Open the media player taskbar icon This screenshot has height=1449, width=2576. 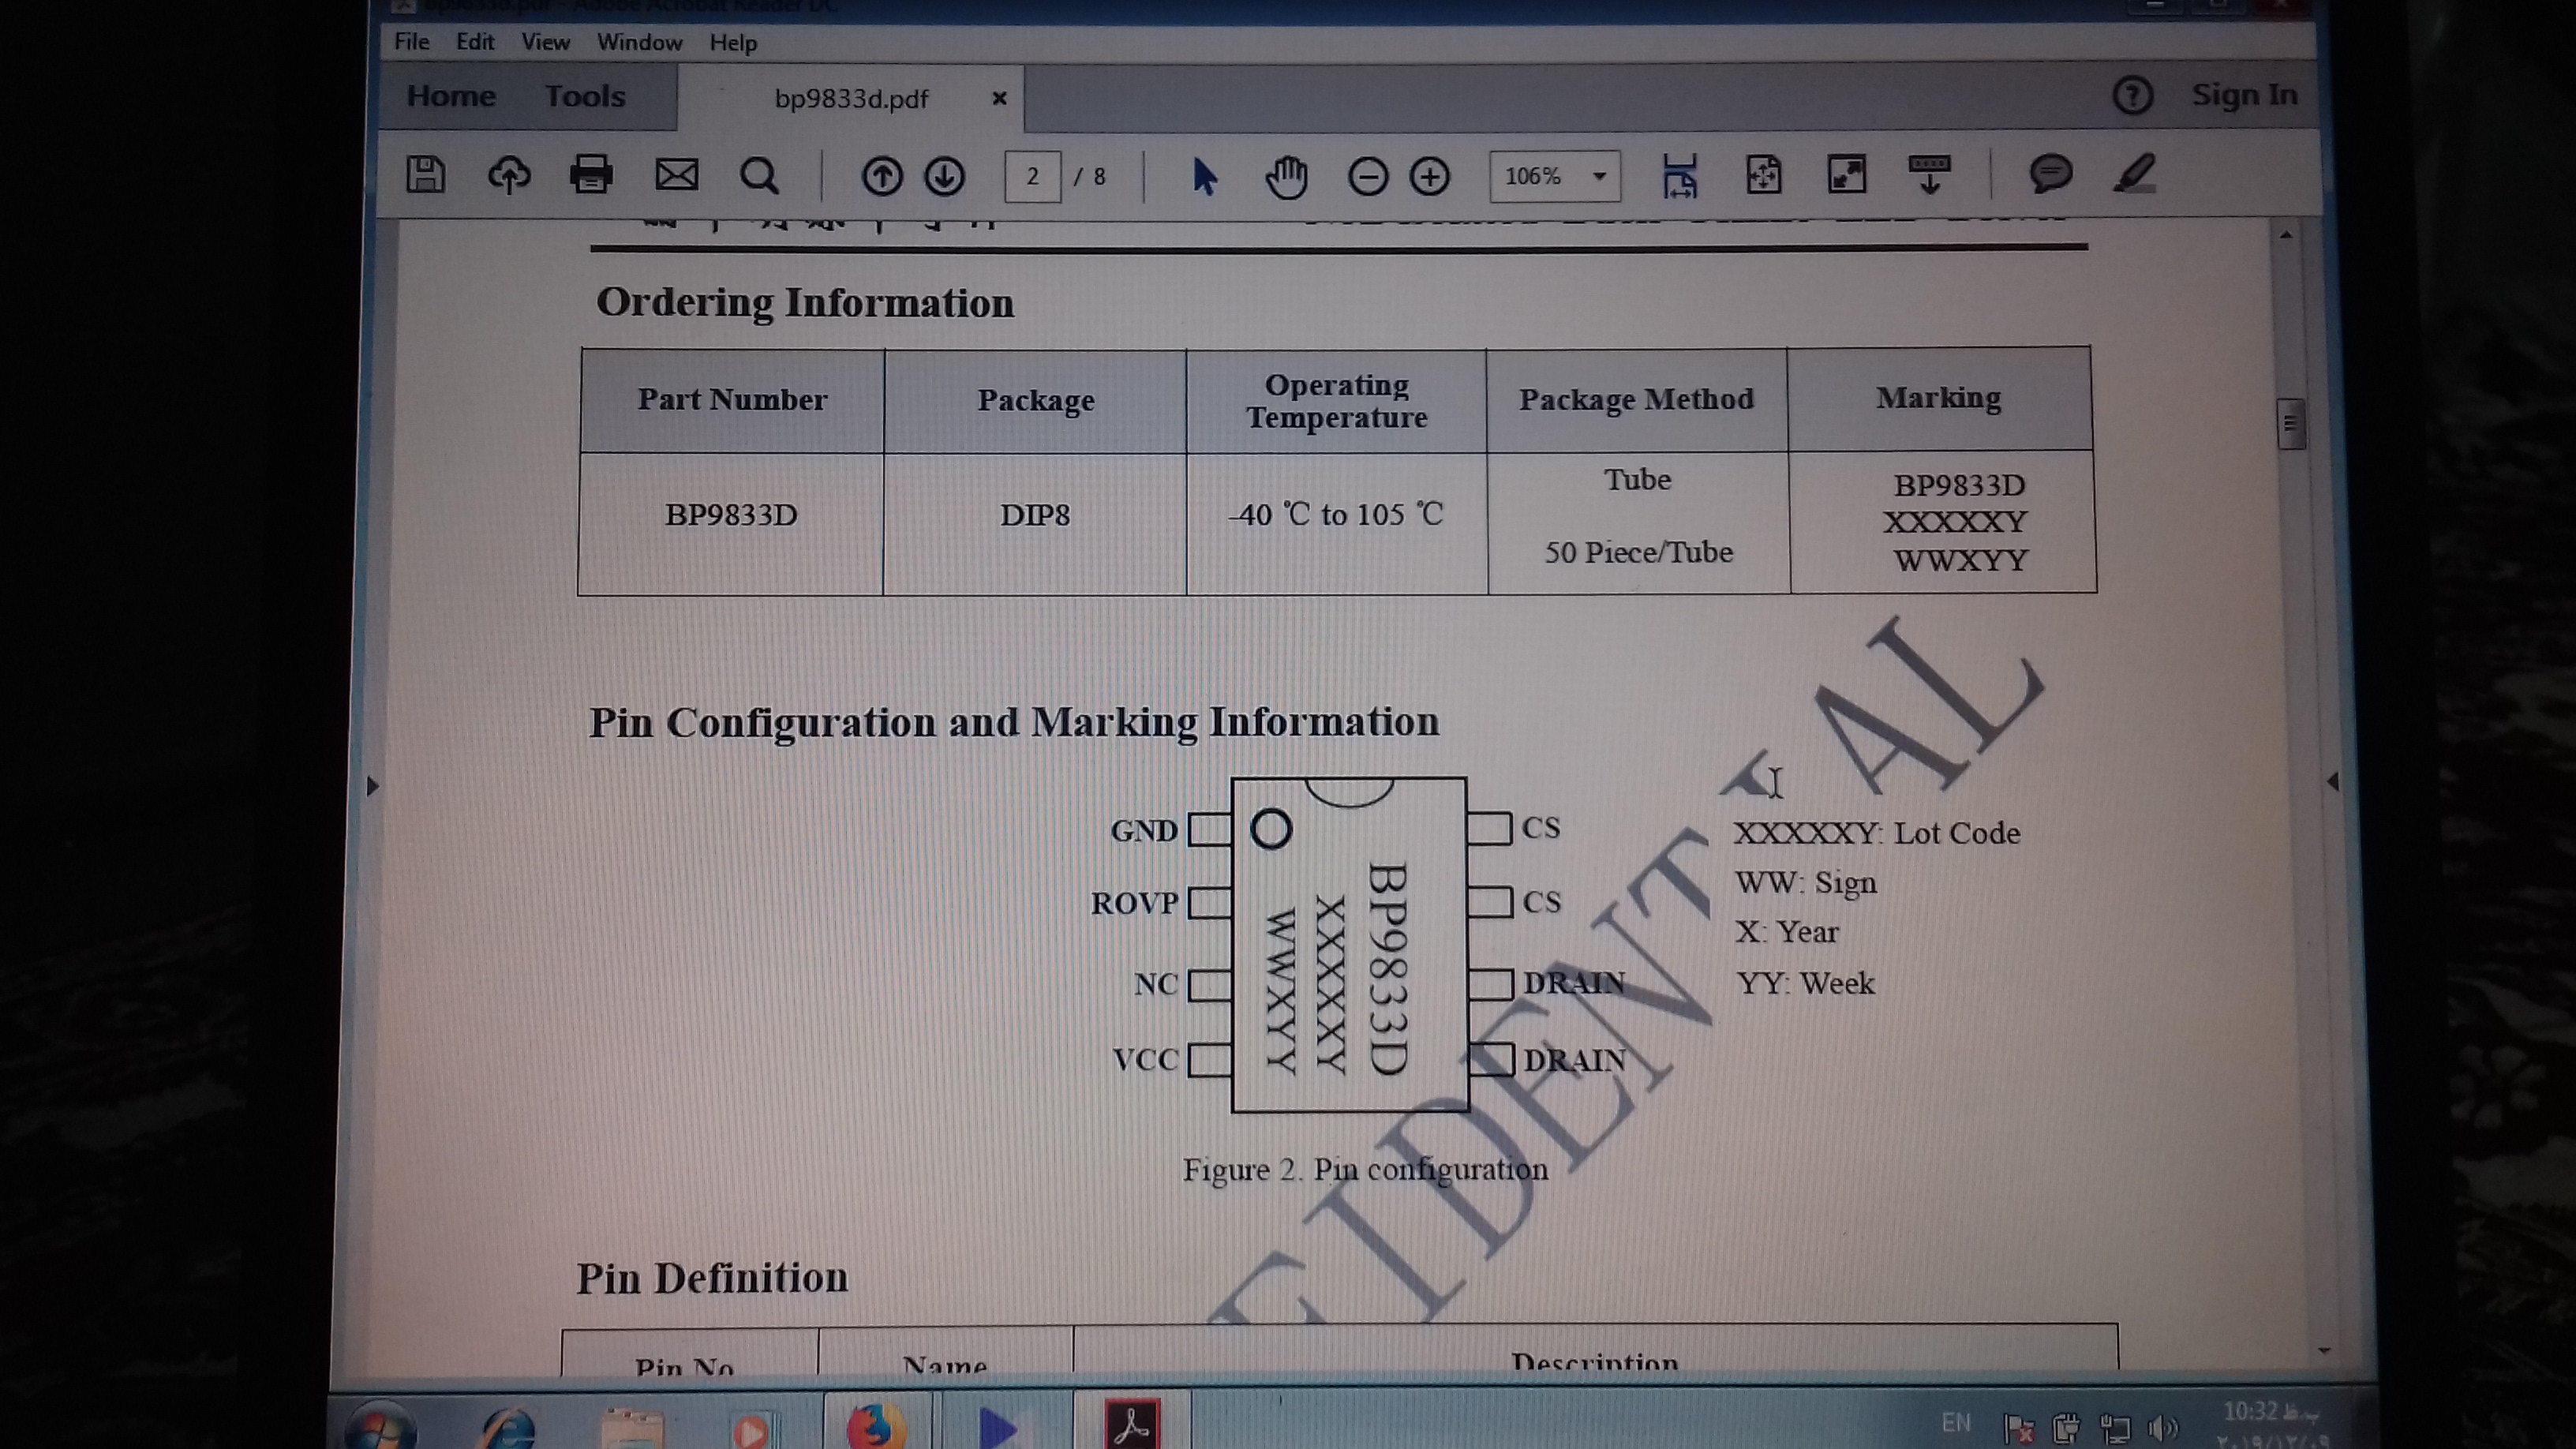pos(752,1429)
